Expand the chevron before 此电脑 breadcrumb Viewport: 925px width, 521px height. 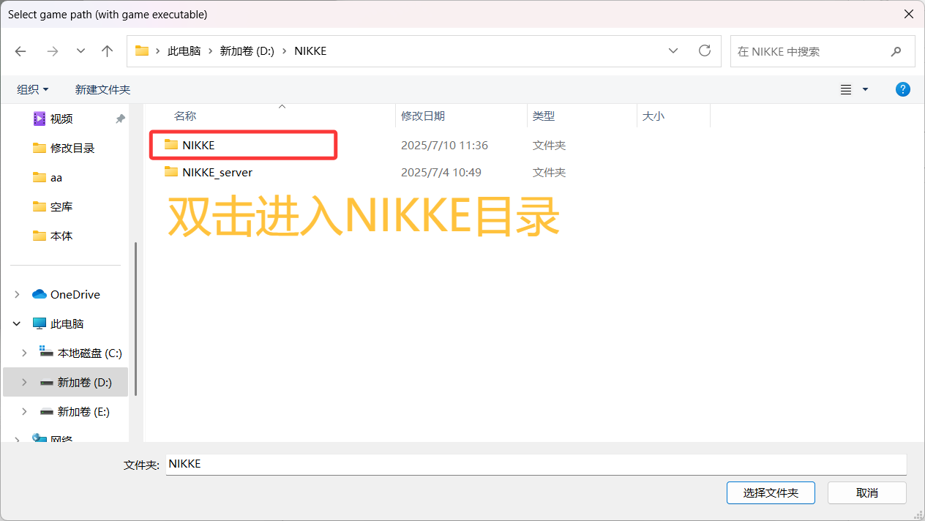(158, 51)
